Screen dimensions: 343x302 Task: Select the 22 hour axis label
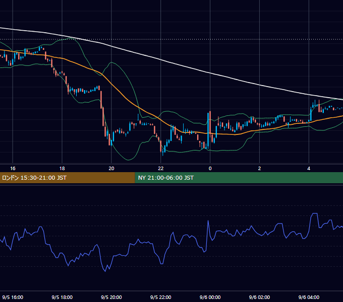[161, 169]
